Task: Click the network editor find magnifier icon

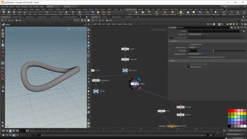Action: pyautogui.click(x=242, y=24)
